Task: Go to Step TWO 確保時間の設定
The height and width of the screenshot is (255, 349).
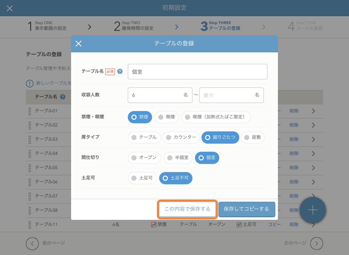Action: point(134,26)
